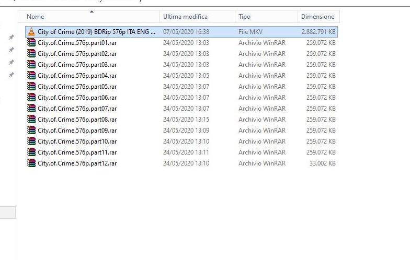Select City.of.Crime.576p.part06.rar file name

pos(77,98)
